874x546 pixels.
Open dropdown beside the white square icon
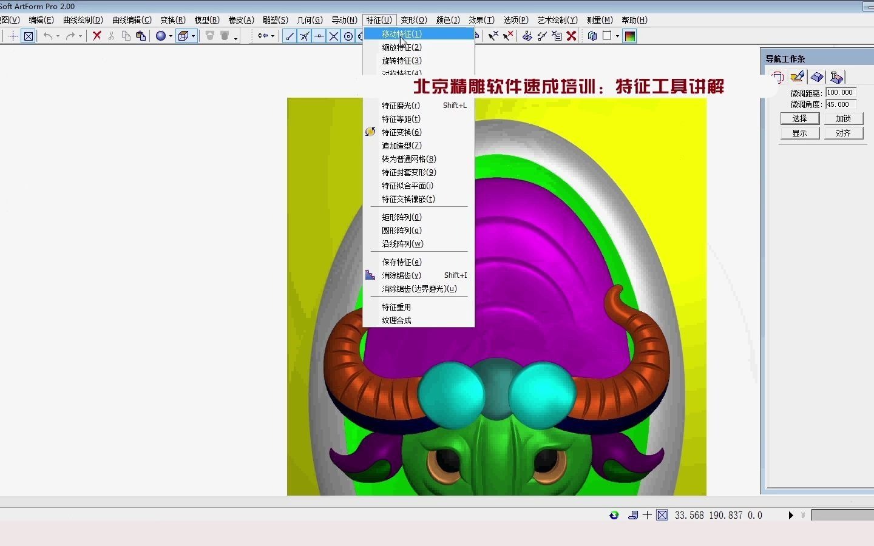617,36
